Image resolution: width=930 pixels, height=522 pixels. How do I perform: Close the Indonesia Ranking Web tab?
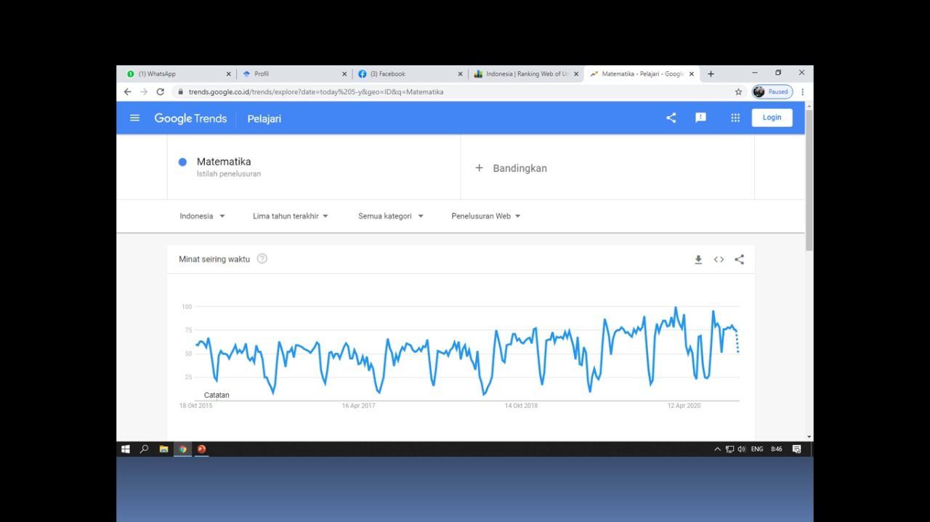click(576, 74)
